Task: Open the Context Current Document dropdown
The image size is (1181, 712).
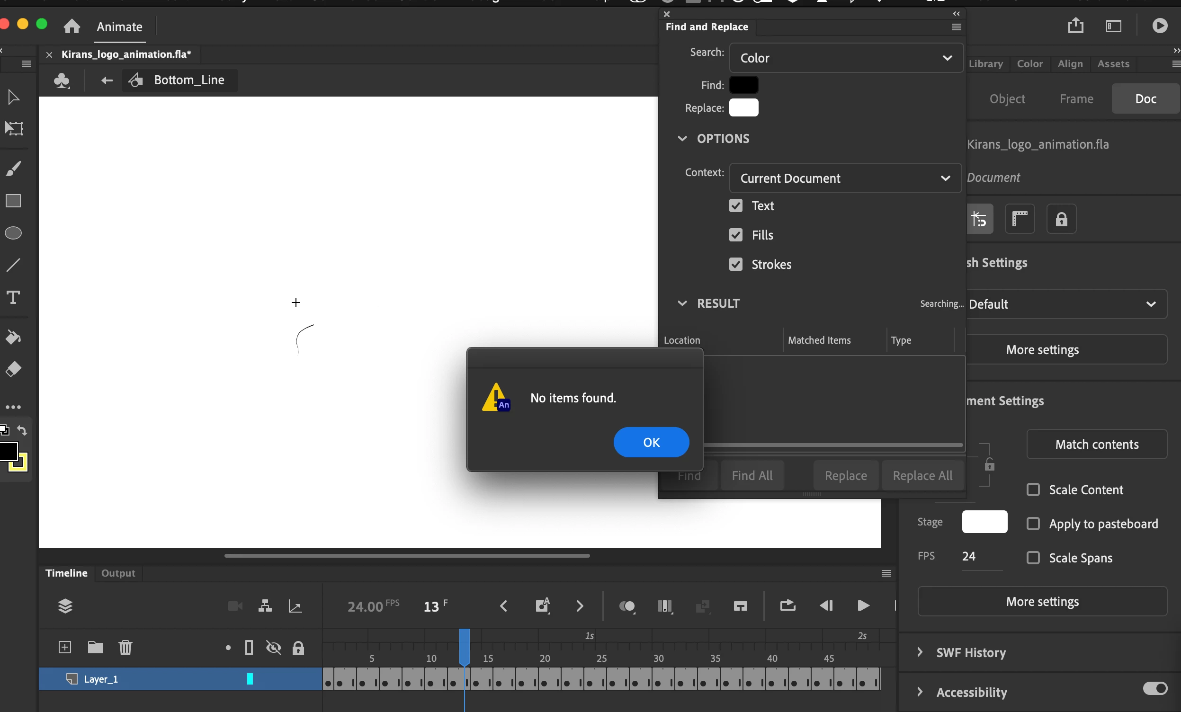Action: 845,178
